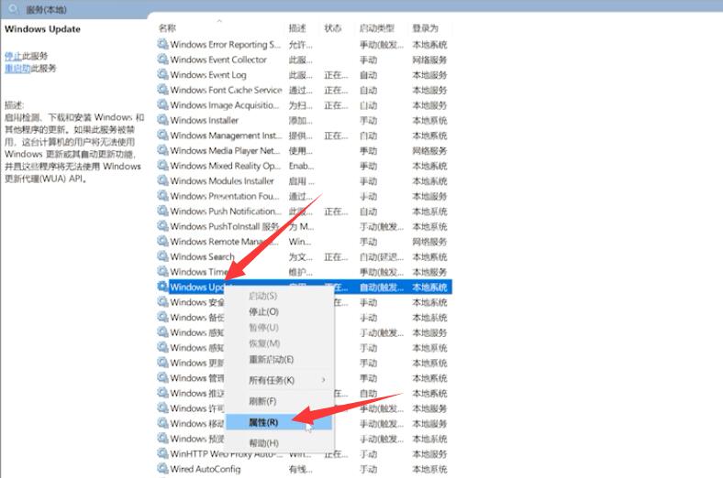Click the magnifier icon beside 服务(本地)
The image size is (723, 478).
point(14,9)
